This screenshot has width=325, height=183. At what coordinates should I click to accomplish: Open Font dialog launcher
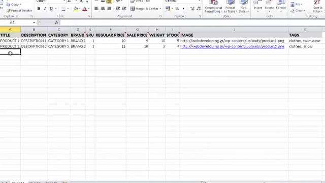[x=89, y=16]
